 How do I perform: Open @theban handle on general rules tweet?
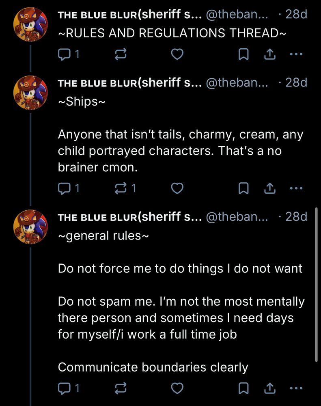[237, 217]
